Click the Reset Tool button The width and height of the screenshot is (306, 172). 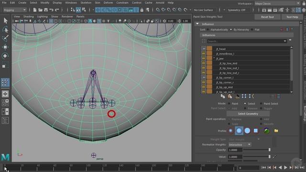point(267,17)
